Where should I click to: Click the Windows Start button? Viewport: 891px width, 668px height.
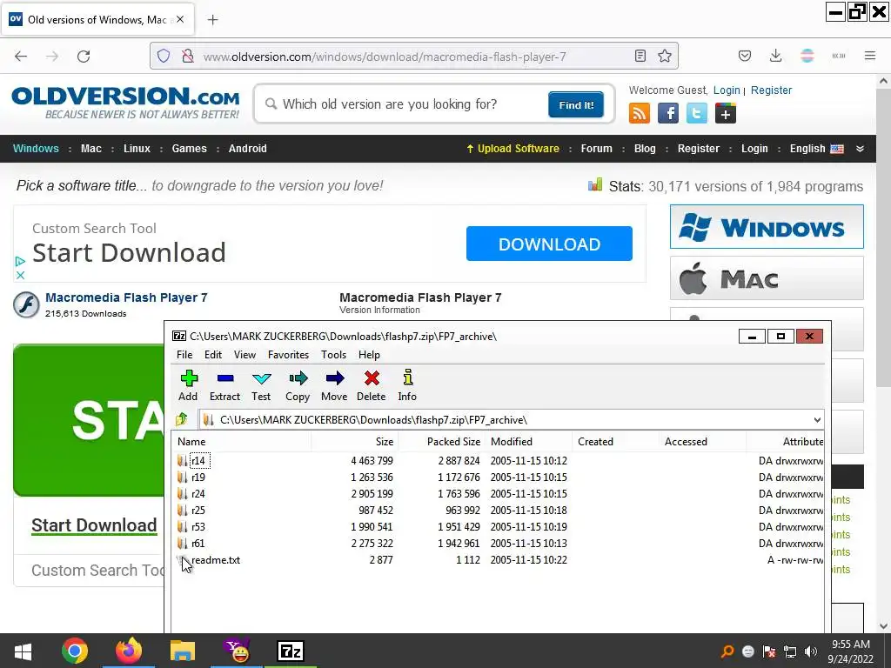[23, 651]
